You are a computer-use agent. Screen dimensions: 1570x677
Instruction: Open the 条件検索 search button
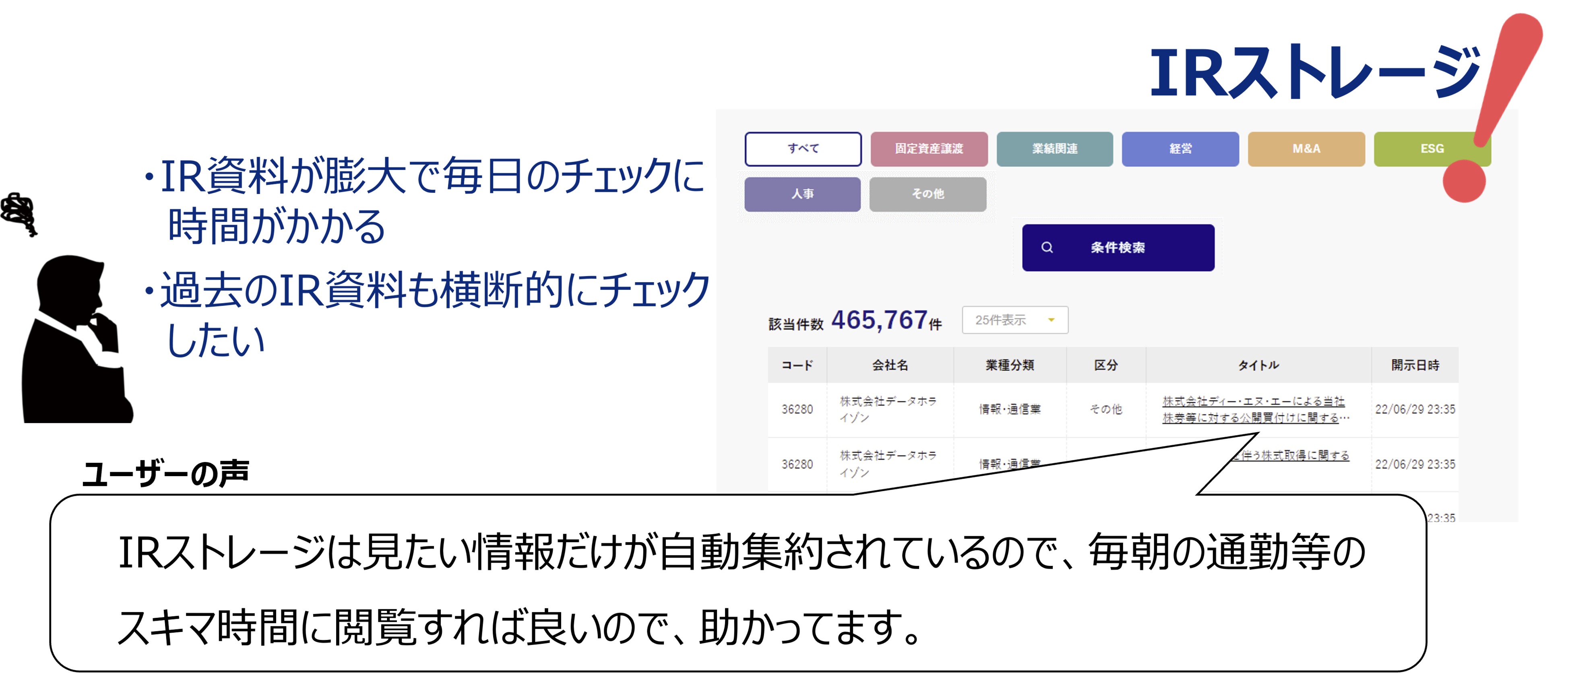1118,248
